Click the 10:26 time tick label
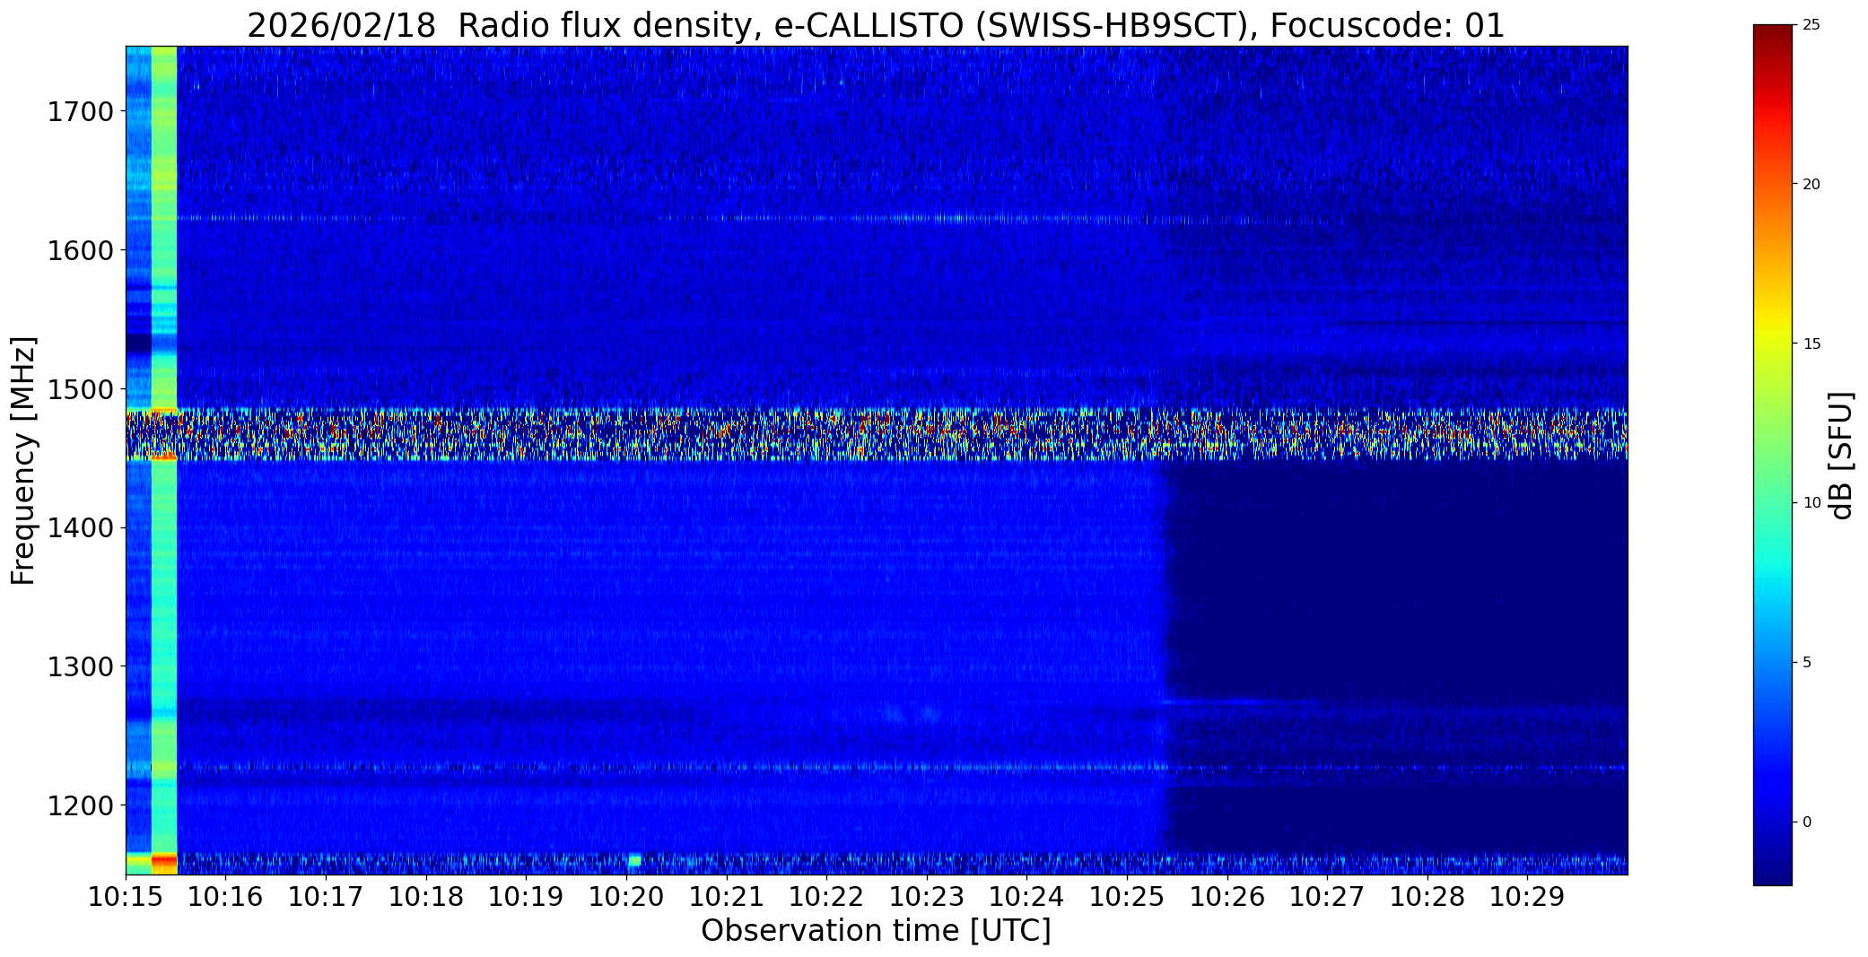1868x957 pixels. [1227, 896]
